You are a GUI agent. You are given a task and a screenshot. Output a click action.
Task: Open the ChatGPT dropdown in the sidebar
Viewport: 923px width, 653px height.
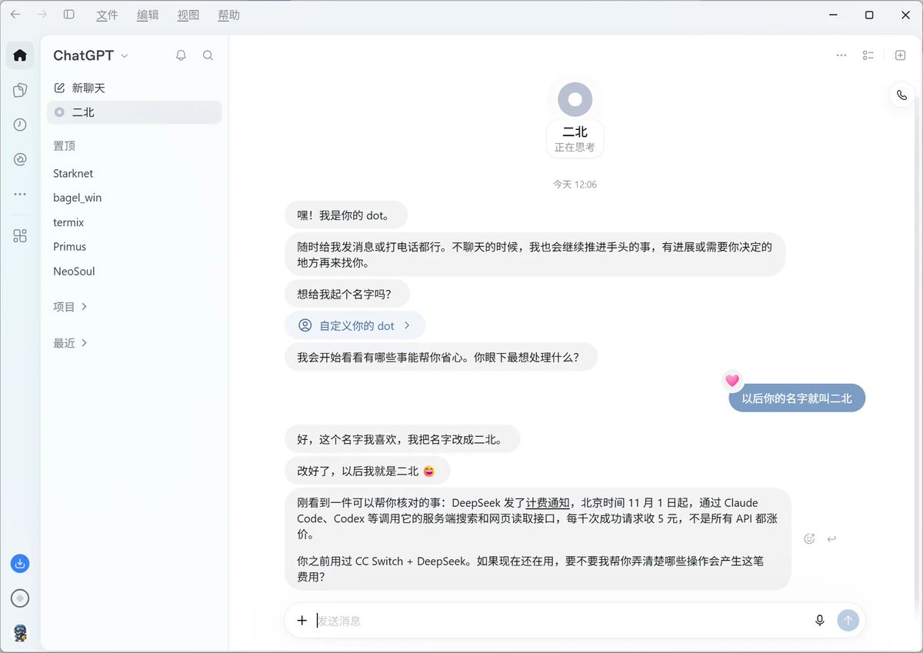(91, 55)
